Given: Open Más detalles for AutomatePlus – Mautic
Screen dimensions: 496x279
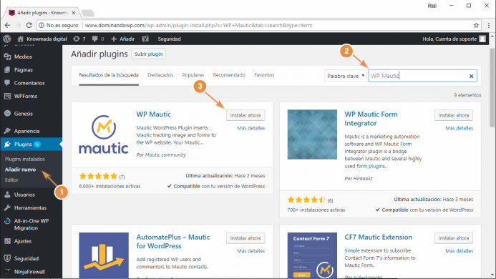Looking at the screenshot, I should coord(251,251).
